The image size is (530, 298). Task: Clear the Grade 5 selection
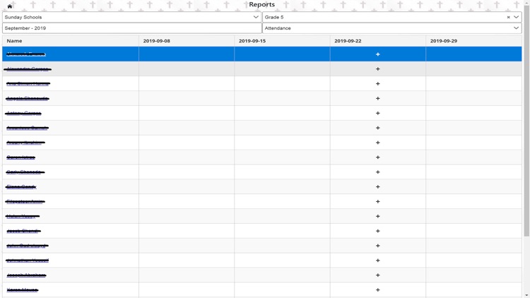508,17
